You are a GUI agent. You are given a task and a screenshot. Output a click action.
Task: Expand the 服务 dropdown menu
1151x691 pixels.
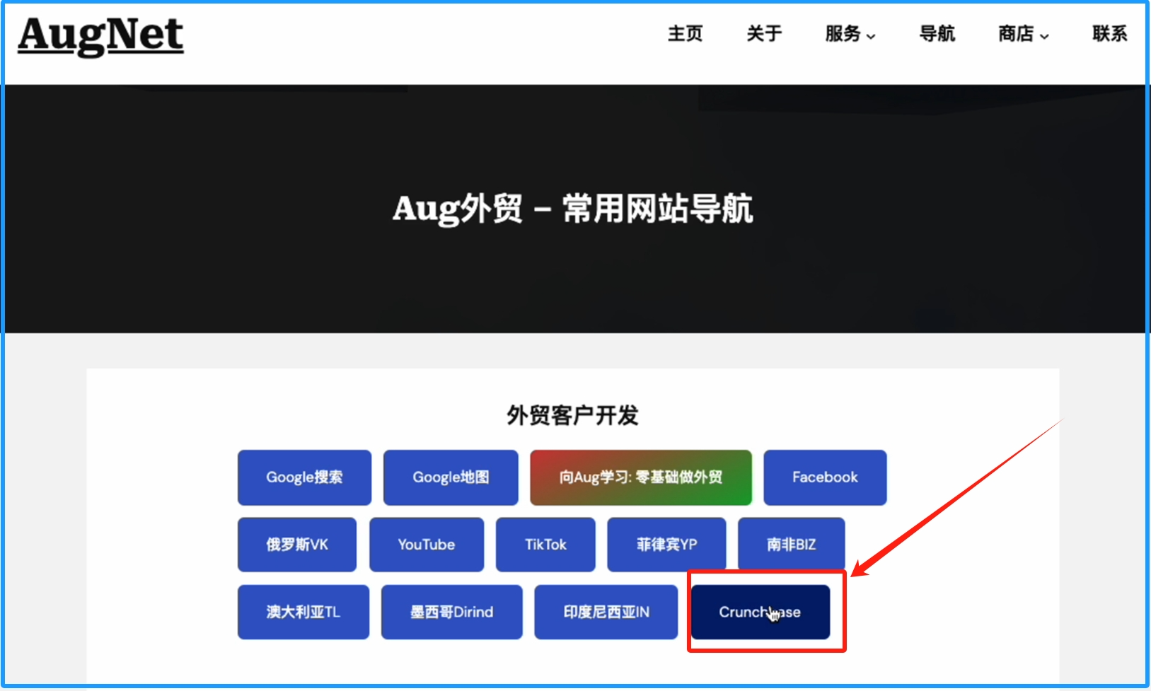850,34
